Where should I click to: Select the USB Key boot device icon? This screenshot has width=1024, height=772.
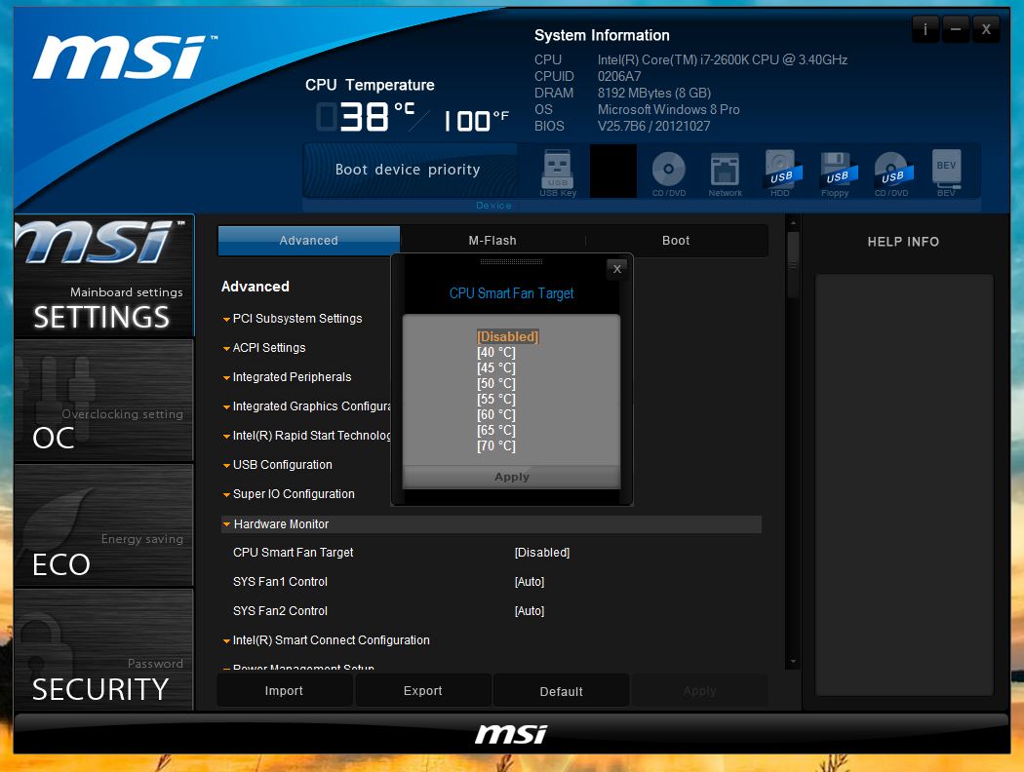pyautogui.click(x=558, y=173)
